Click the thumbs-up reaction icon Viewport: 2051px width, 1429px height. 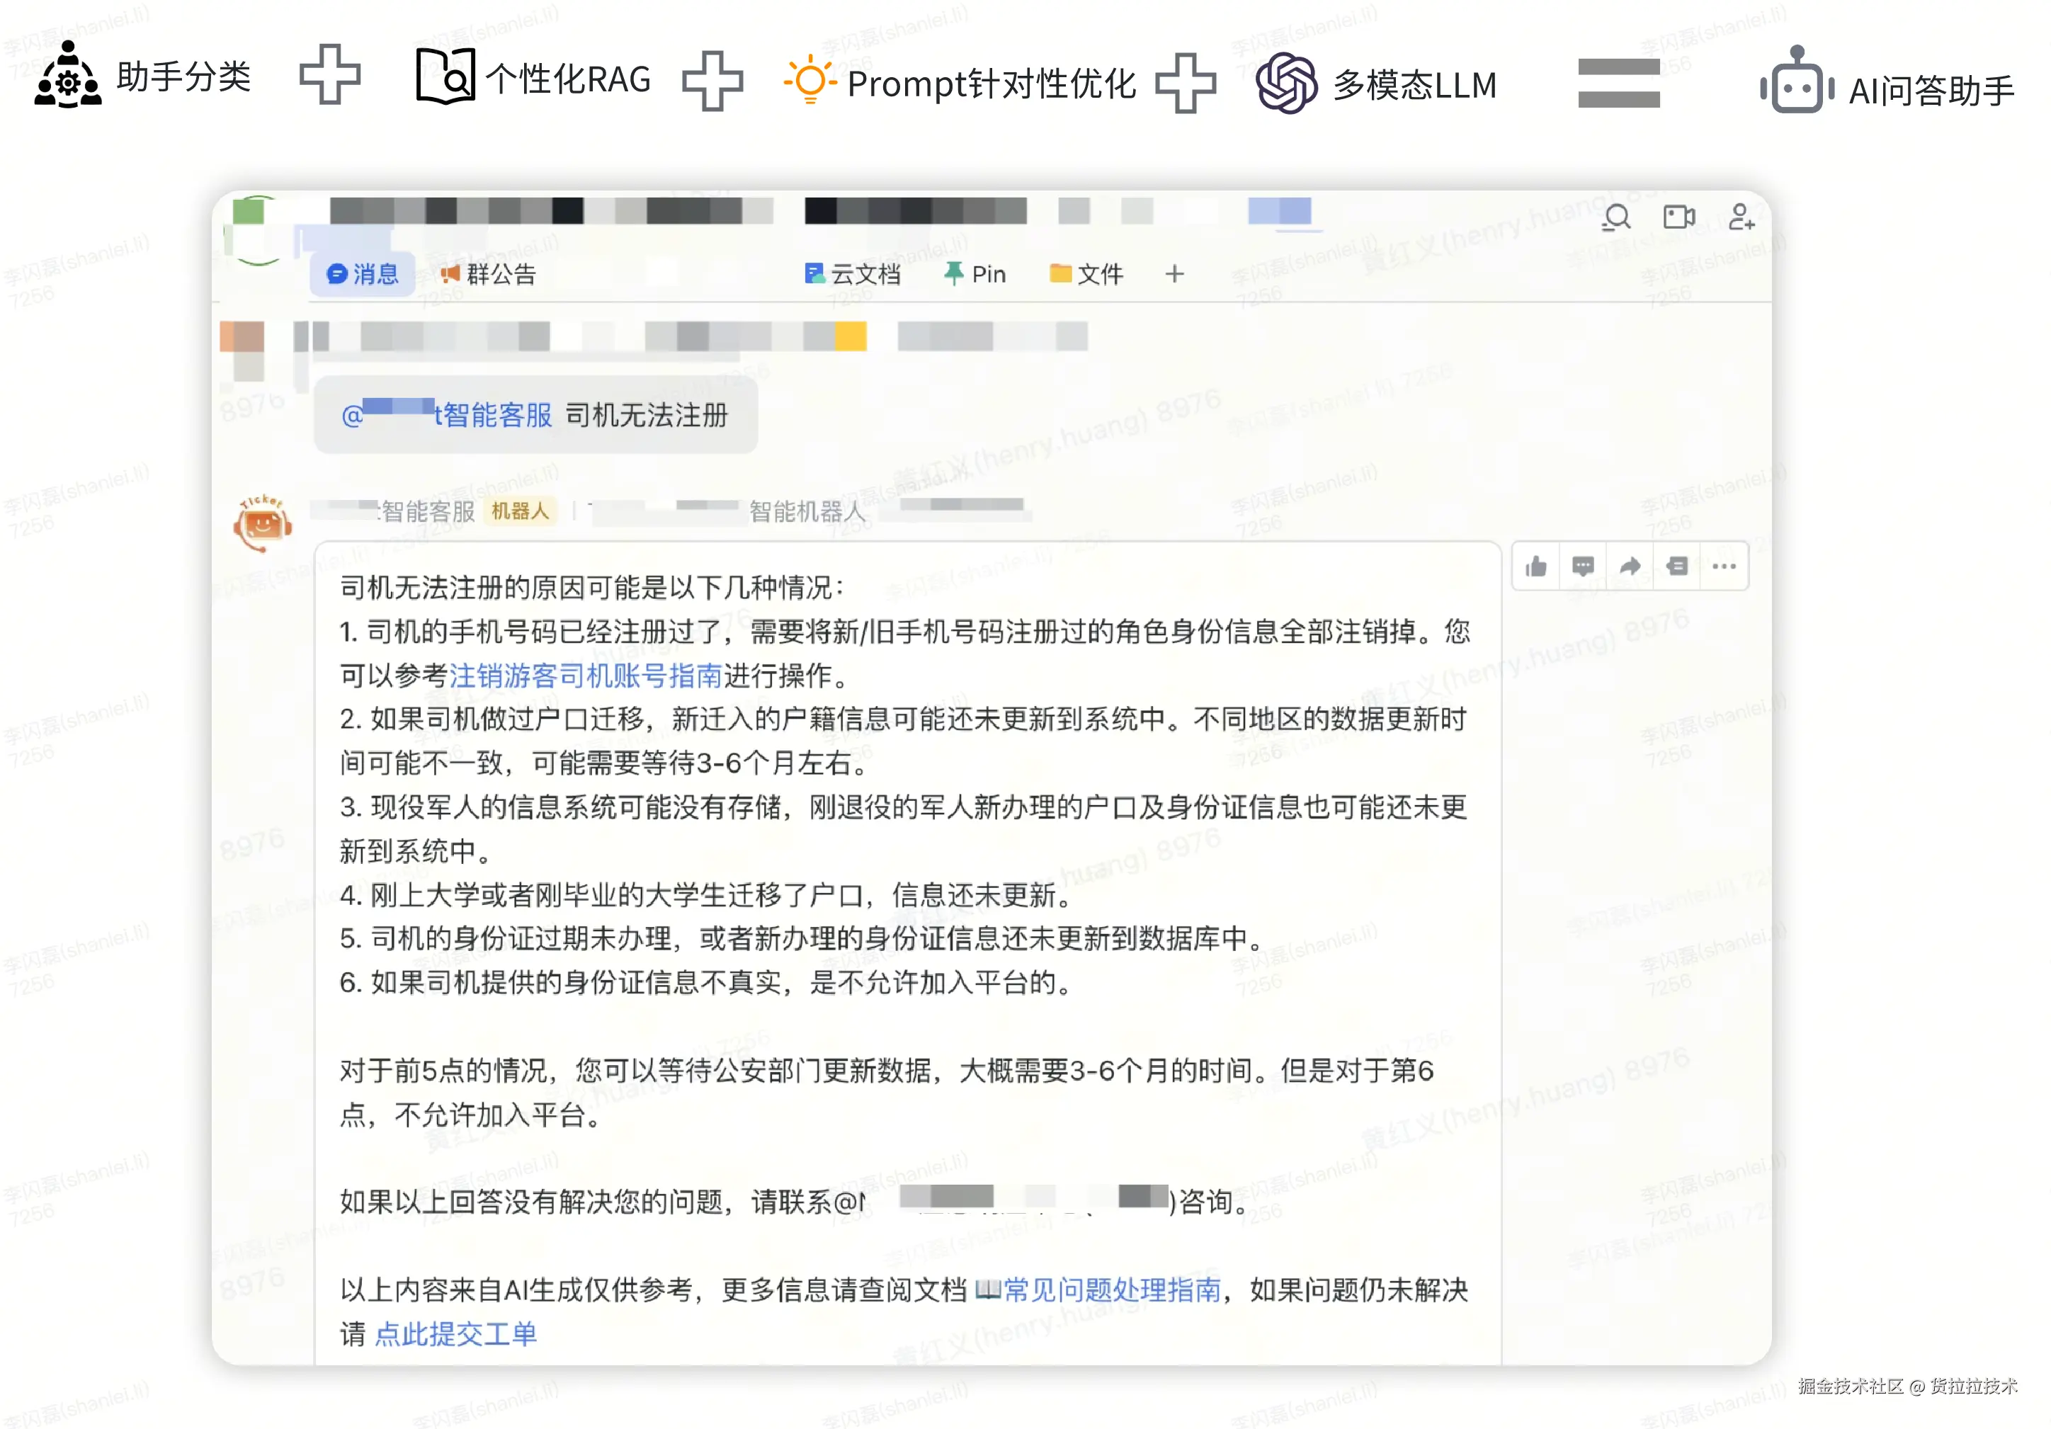(1535, 567)
